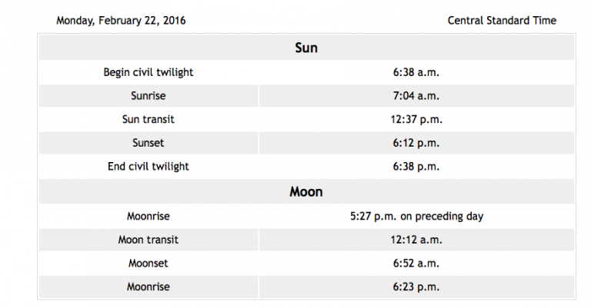
Task: Click the 5:27 p.m. on preceding day cell
Action: 416,217
